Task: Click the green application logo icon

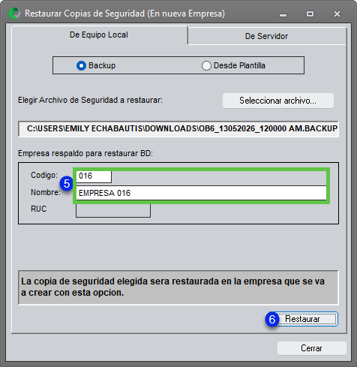Action: (x=14, y=14)
